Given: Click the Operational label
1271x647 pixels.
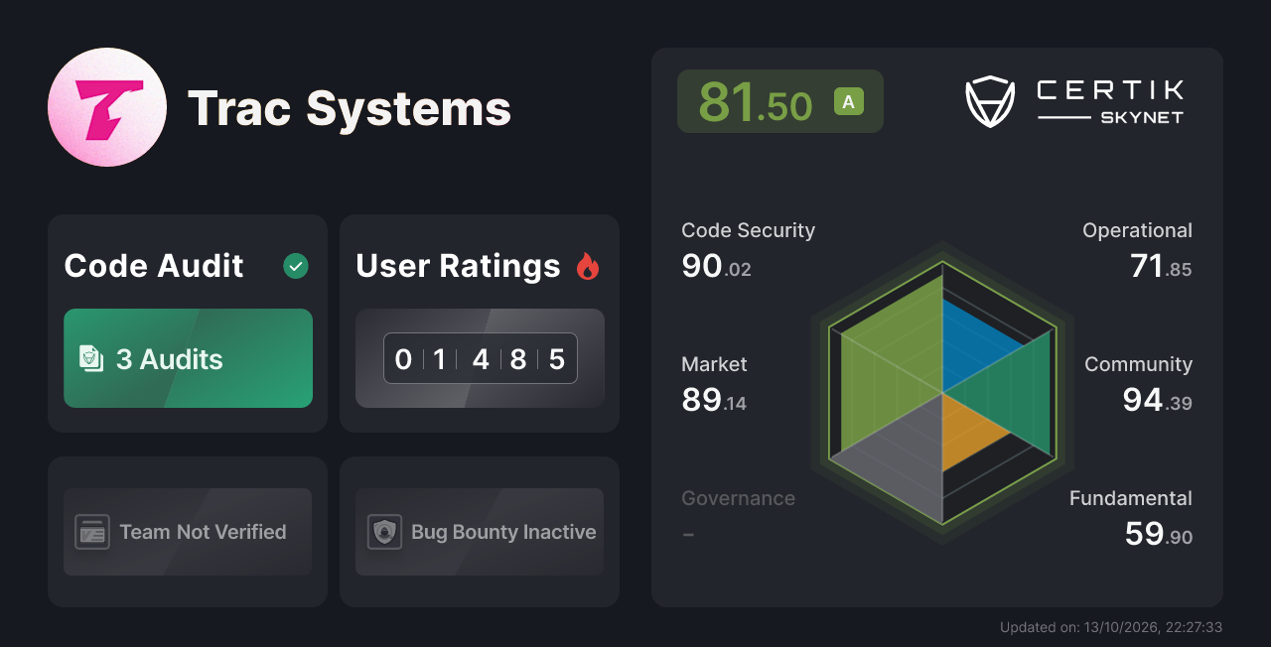Looking at the screenshot, I should point(1137,230).
